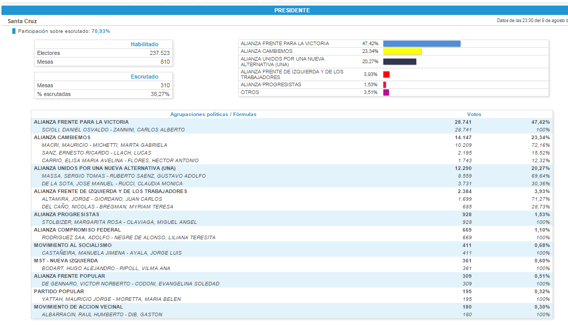Select the Electores value 237.523
This screenshot has width=568, height=325.
(159, 53)
